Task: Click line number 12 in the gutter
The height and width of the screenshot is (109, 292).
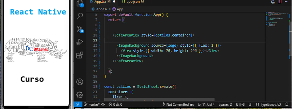Action: point(95,45)
